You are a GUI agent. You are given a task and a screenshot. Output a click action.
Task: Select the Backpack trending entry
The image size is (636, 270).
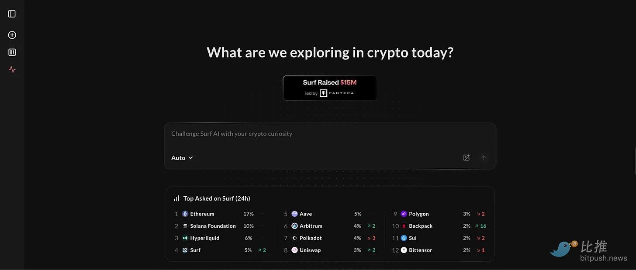[x=420, y=226]
